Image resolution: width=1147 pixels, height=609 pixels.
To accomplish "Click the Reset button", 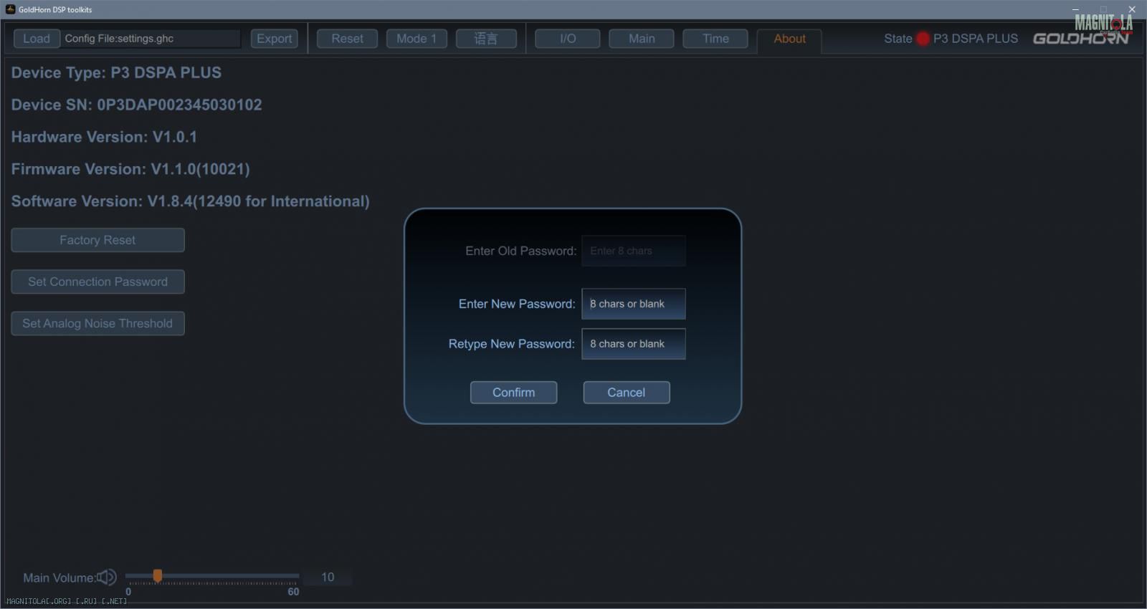I will pyautogui.click(x=348, y=39).
